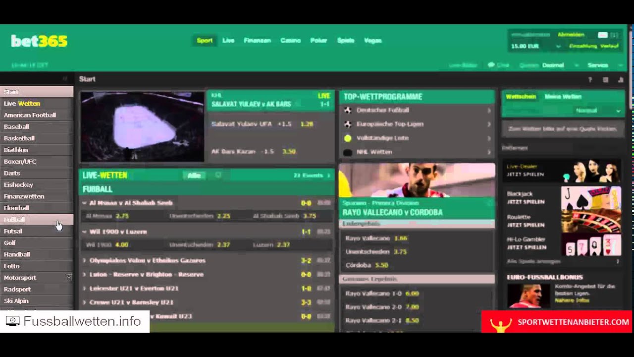
Task: Select the Sport tab in top navigation
Action: [205, 41]
